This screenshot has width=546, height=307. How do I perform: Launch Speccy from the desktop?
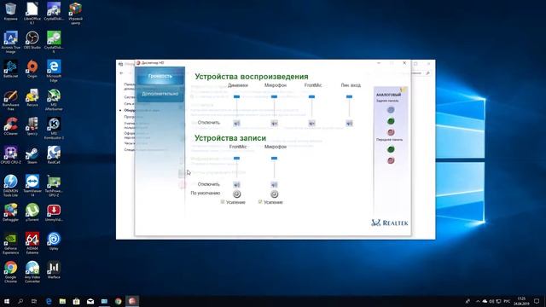[32, 126]
